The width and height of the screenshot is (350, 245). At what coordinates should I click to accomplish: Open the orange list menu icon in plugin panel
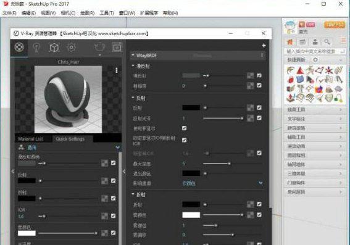pos(343,41)
